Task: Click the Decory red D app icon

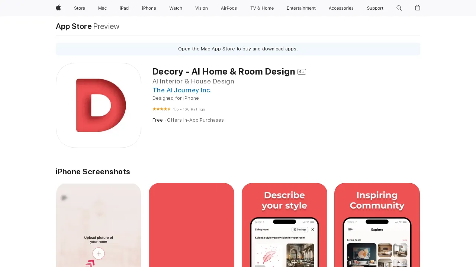Action: coord(99,105)
